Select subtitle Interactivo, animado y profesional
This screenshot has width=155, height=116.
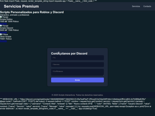coord(15,15)
